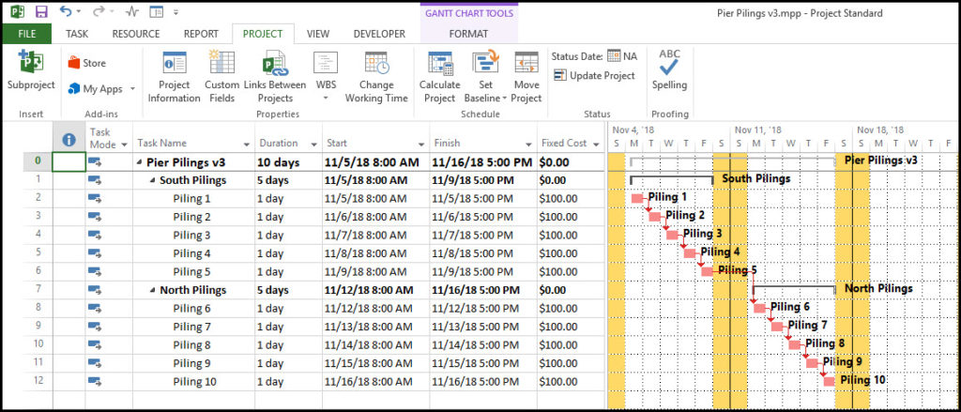Select the Piling 7 task name cell
961x412 pixels.
pos(193,327)
